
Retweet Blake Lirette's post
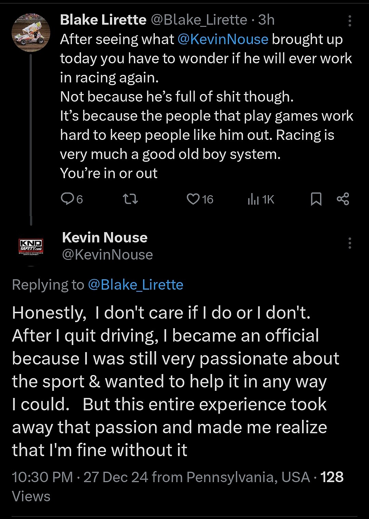coord(131,199)
